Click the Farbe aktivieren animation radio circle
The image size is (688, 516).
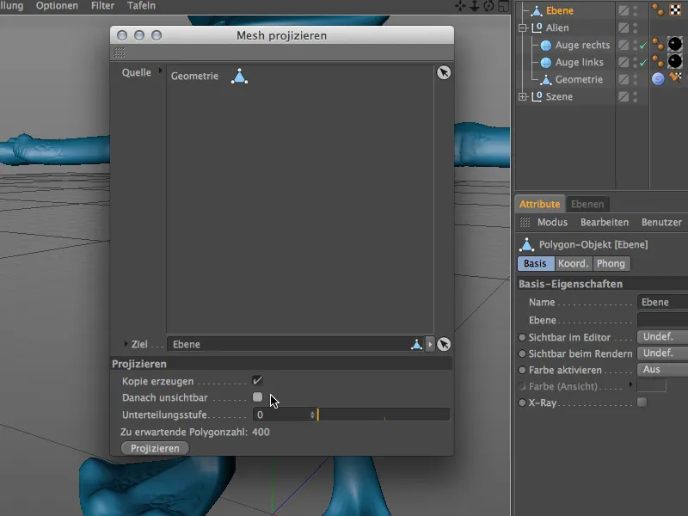pyautogui.click(x=522, y=370)
